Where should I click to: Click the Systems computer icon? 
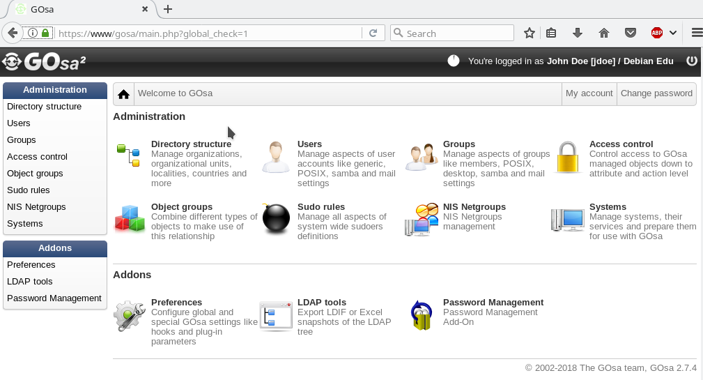pos(568,220)
